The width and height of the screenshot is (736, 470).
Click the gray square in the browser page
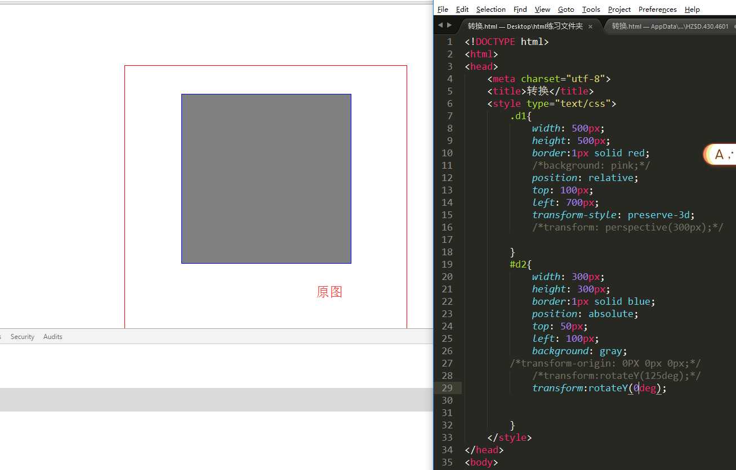coord(266,179)
